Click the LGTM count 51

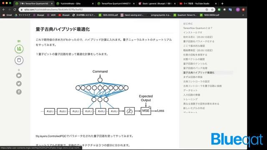(19, 41)
